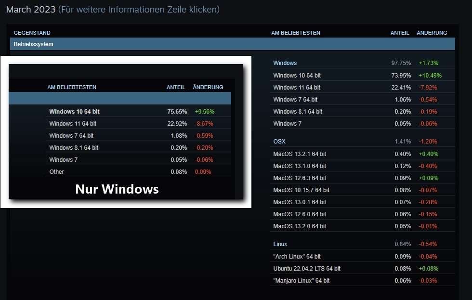The width and height of the screenshot is (472, 300).
Task: Select the MacOS 12.6.0 64 bit row
Action: click(362, 214)
